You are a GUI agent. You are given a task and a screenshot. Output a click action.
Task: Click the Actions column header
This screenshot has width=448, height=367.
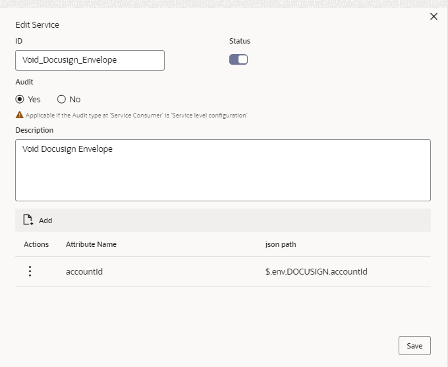click(x=36, y=244)
